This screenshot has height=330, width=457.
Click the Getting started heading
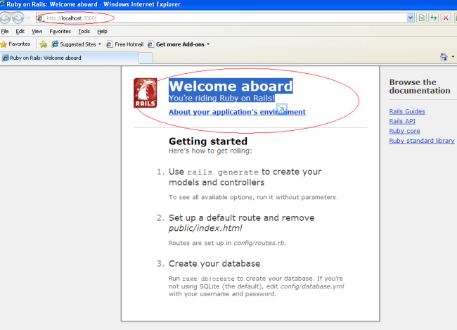click(208, 141)
